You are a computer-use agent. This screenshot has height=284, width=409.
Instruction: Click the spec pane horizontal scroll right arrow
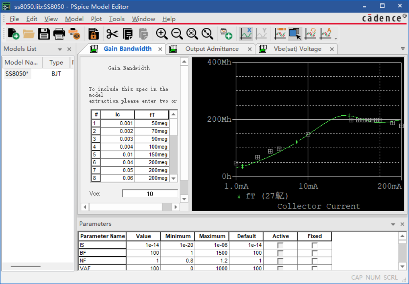(x=176, y=207)
